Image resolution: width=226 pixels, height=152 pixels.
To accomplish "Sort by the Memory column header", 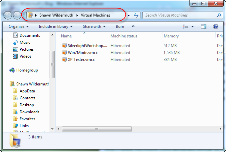I will coord(171,36).
